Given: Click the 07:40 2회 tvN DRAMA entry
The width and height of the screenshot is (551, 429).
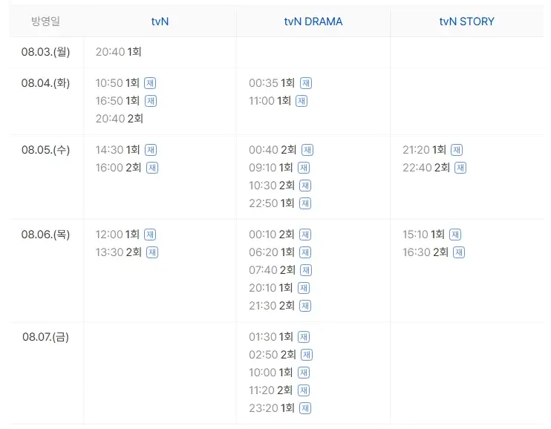Looking at the screenshot, I should point(272,270).
